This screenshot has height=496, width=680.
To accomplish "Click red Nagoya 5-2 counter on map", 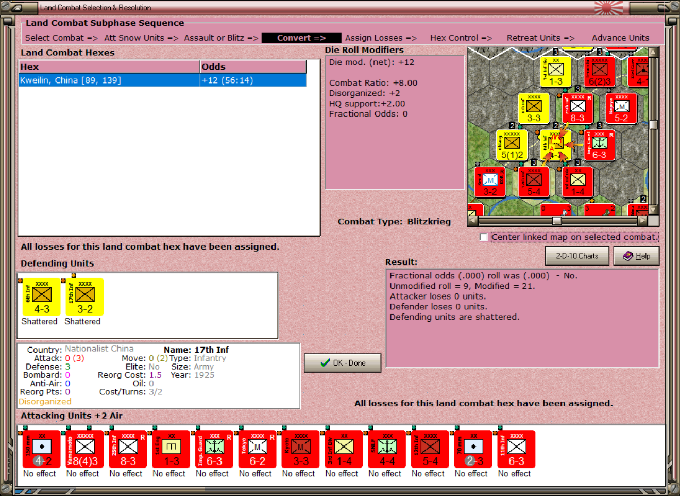I will (621, 108).
